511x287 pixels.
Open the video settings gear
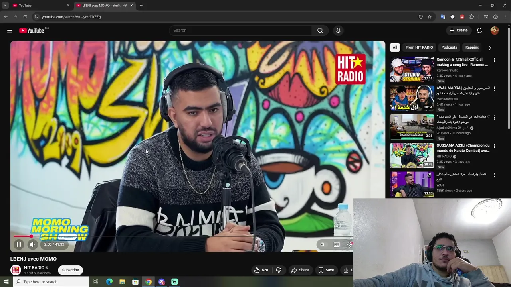click(x=349, y=244)
